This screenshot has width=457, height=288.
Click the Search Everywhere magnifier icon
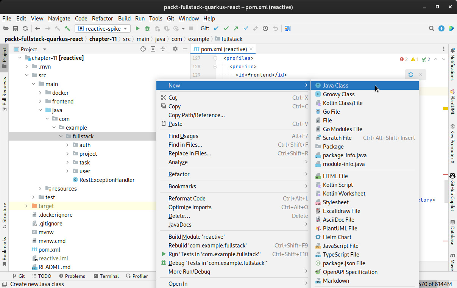[432, 28]
